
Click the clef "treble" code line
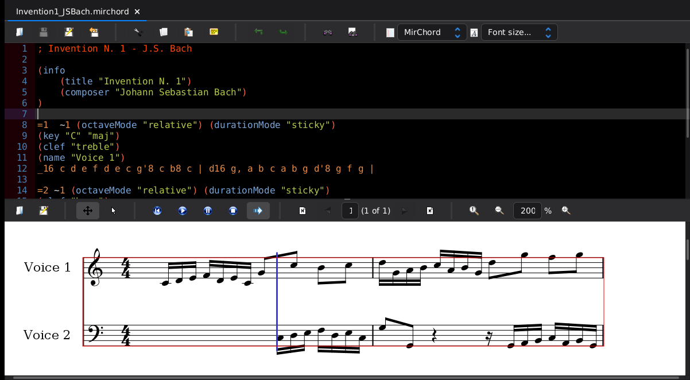click(79, 146)
